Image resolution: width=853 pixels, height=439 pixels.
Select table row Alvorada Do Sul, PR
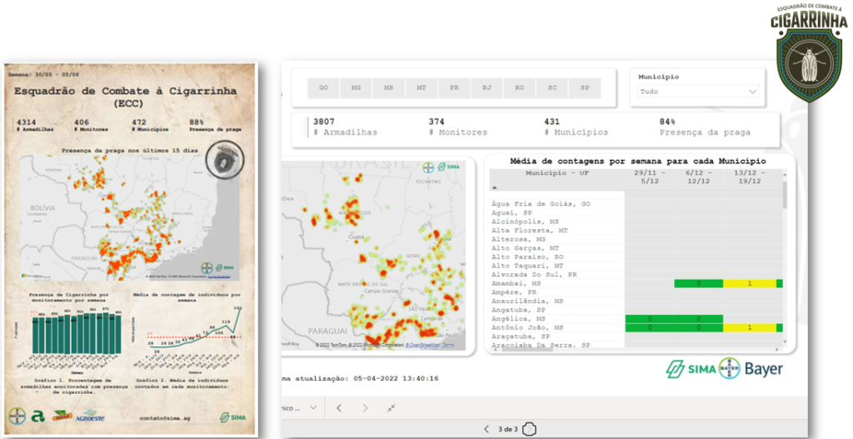pos(534,275)
